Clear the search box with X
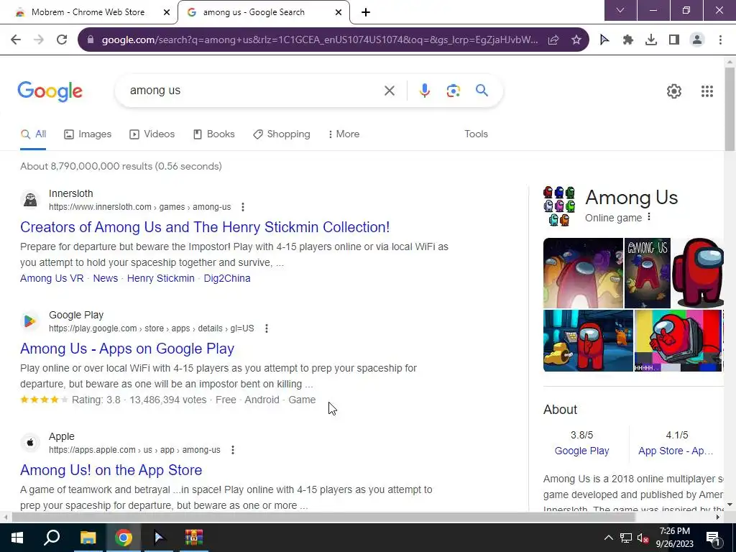 pyautogui.click(x=389, y=91)
